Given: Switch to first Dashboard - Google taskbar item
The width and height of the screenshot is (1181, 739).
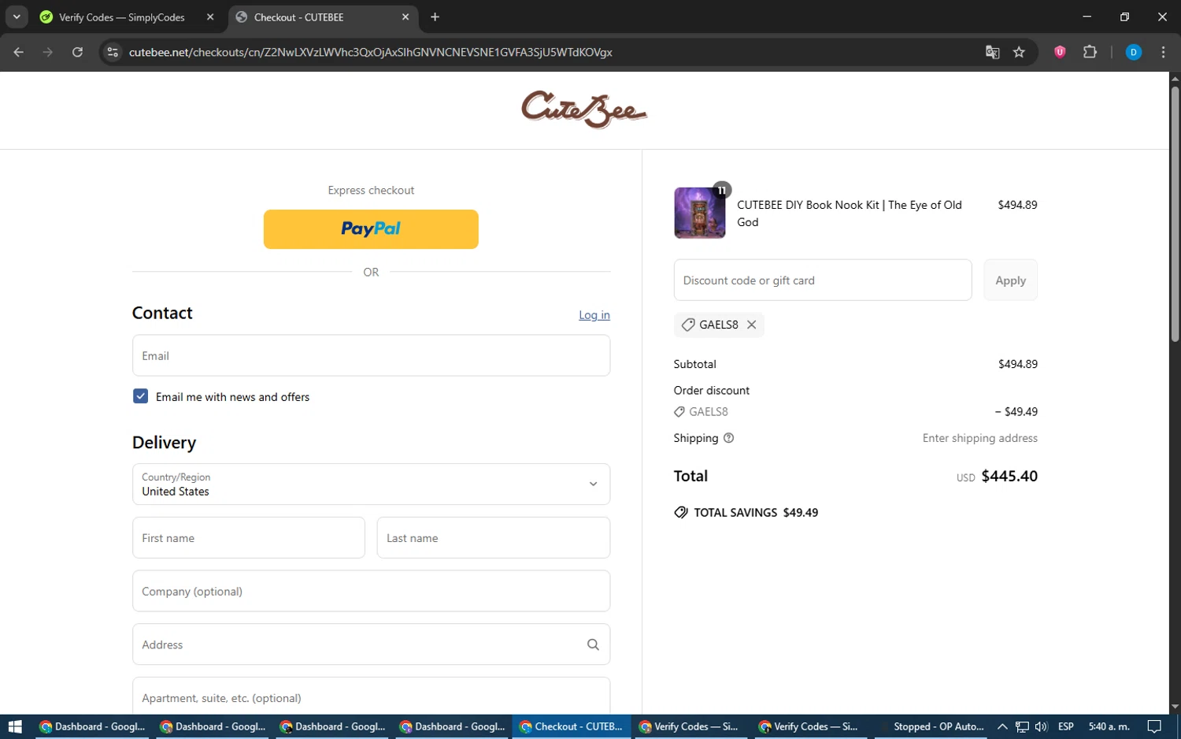Looking at the screenshot, I should (93, 726).
